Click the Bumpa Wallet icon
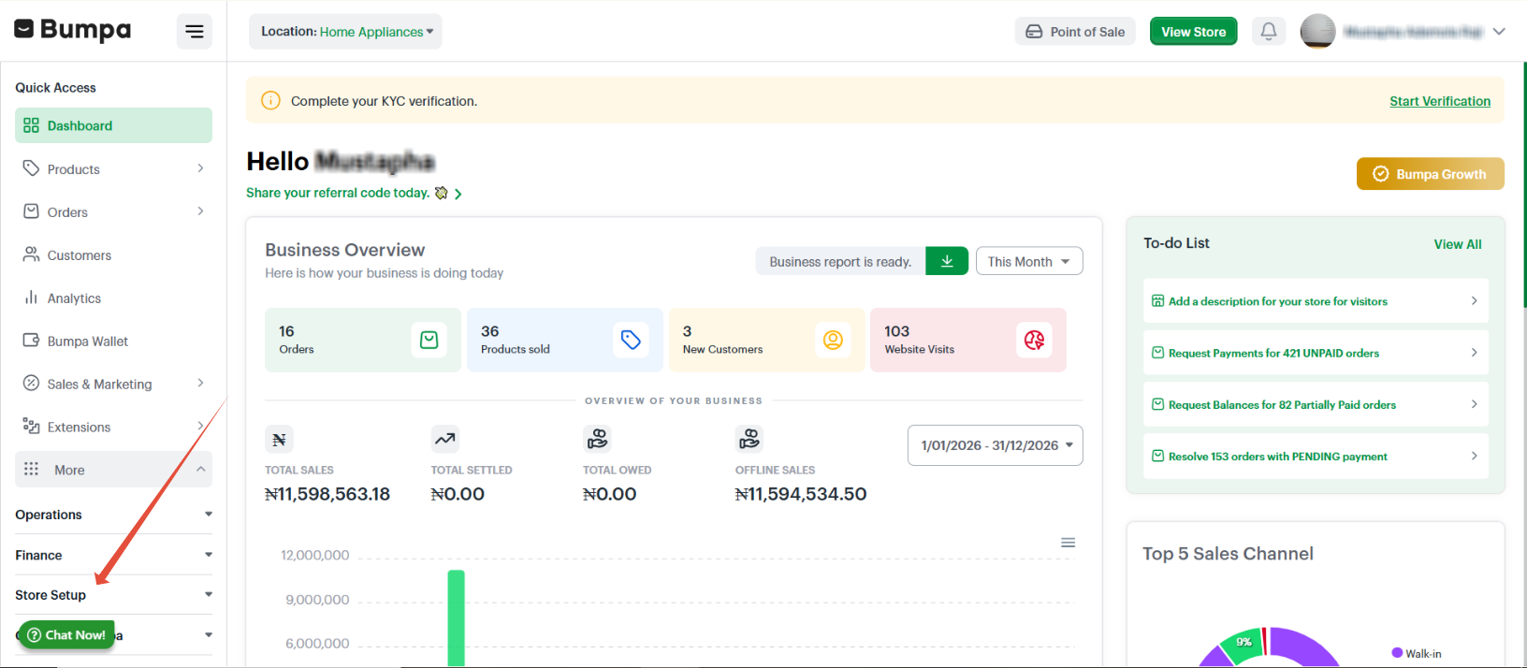 [31, 341]
